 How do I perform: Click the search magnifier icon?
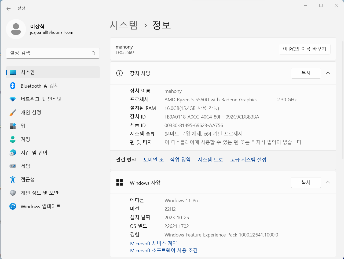pos(93,53)
